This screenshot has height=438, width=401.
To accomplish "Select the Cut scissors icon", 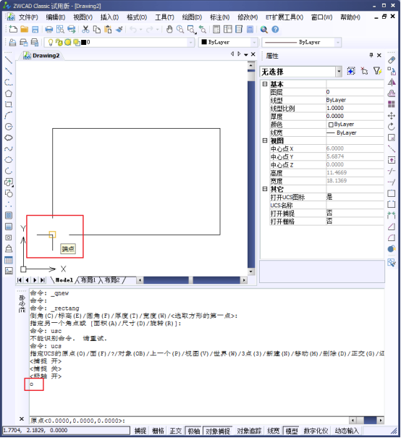I will (85, 30).
